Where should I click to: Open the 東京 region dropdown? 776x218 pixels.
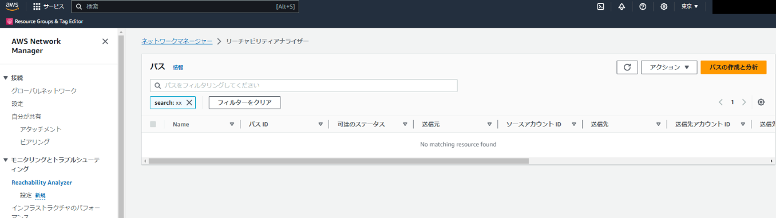tap(690, 6)
